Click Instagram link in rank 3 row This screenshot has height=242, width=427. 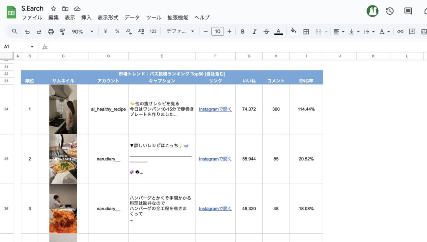coord(215,209)
